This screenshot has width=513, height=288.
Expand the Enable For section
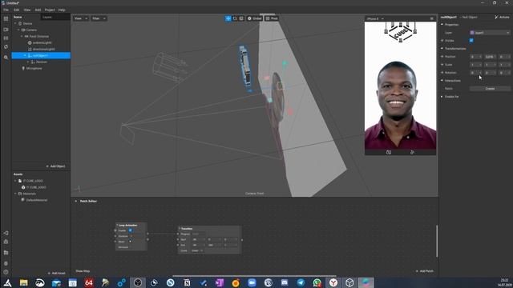pos(442,97)
